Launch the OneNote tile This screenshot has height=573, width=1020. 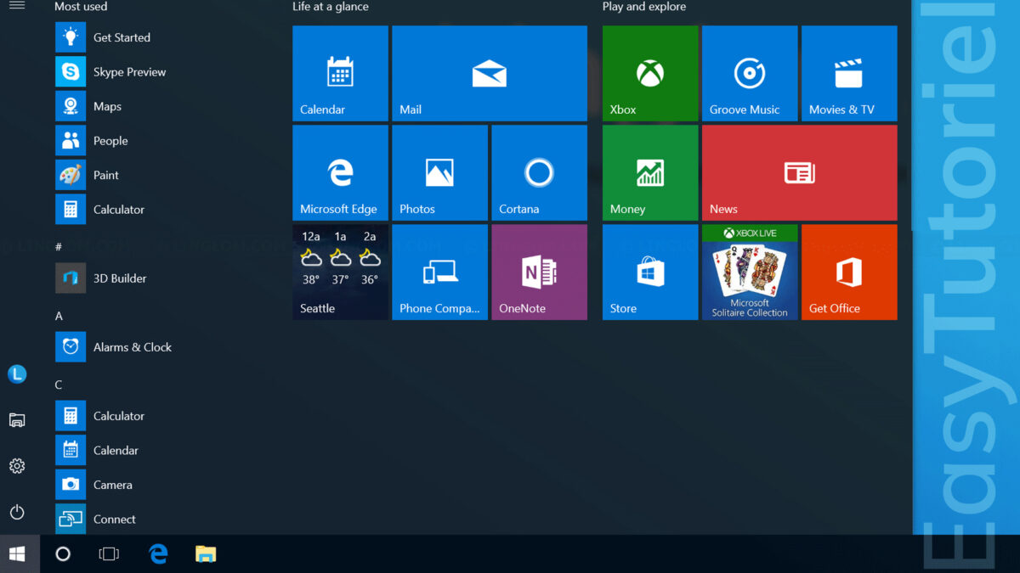point(539,272)
